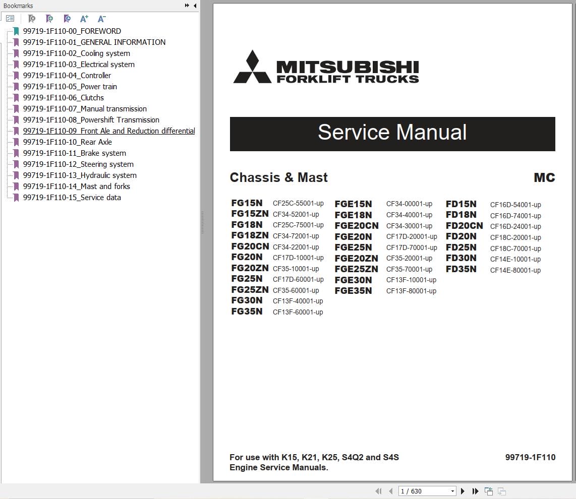The image size is (576, 499).
Task: Open the 02_Cooling system bookmark
Action: click(76, 53)
